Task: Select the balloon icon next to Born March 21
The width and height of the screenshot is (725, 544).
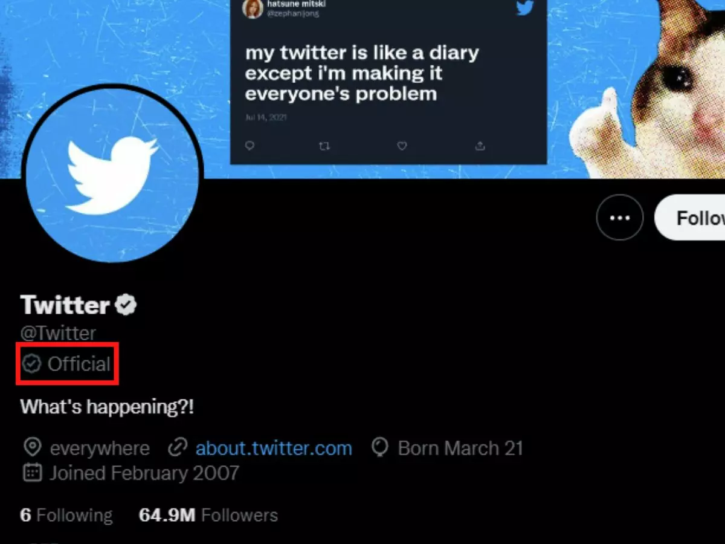Action: (379, 448)
